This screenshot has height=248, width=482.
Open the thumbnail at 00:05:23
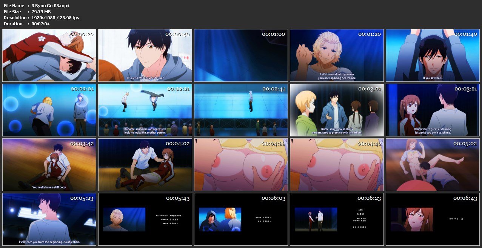tap(49, 219)
